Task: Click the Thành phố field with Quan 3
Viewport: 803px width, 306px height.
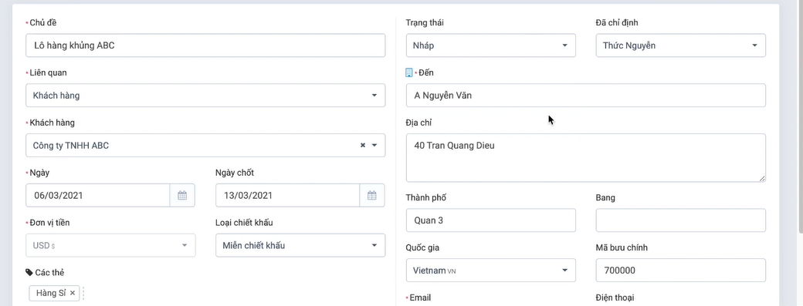Action: [490, 220]
